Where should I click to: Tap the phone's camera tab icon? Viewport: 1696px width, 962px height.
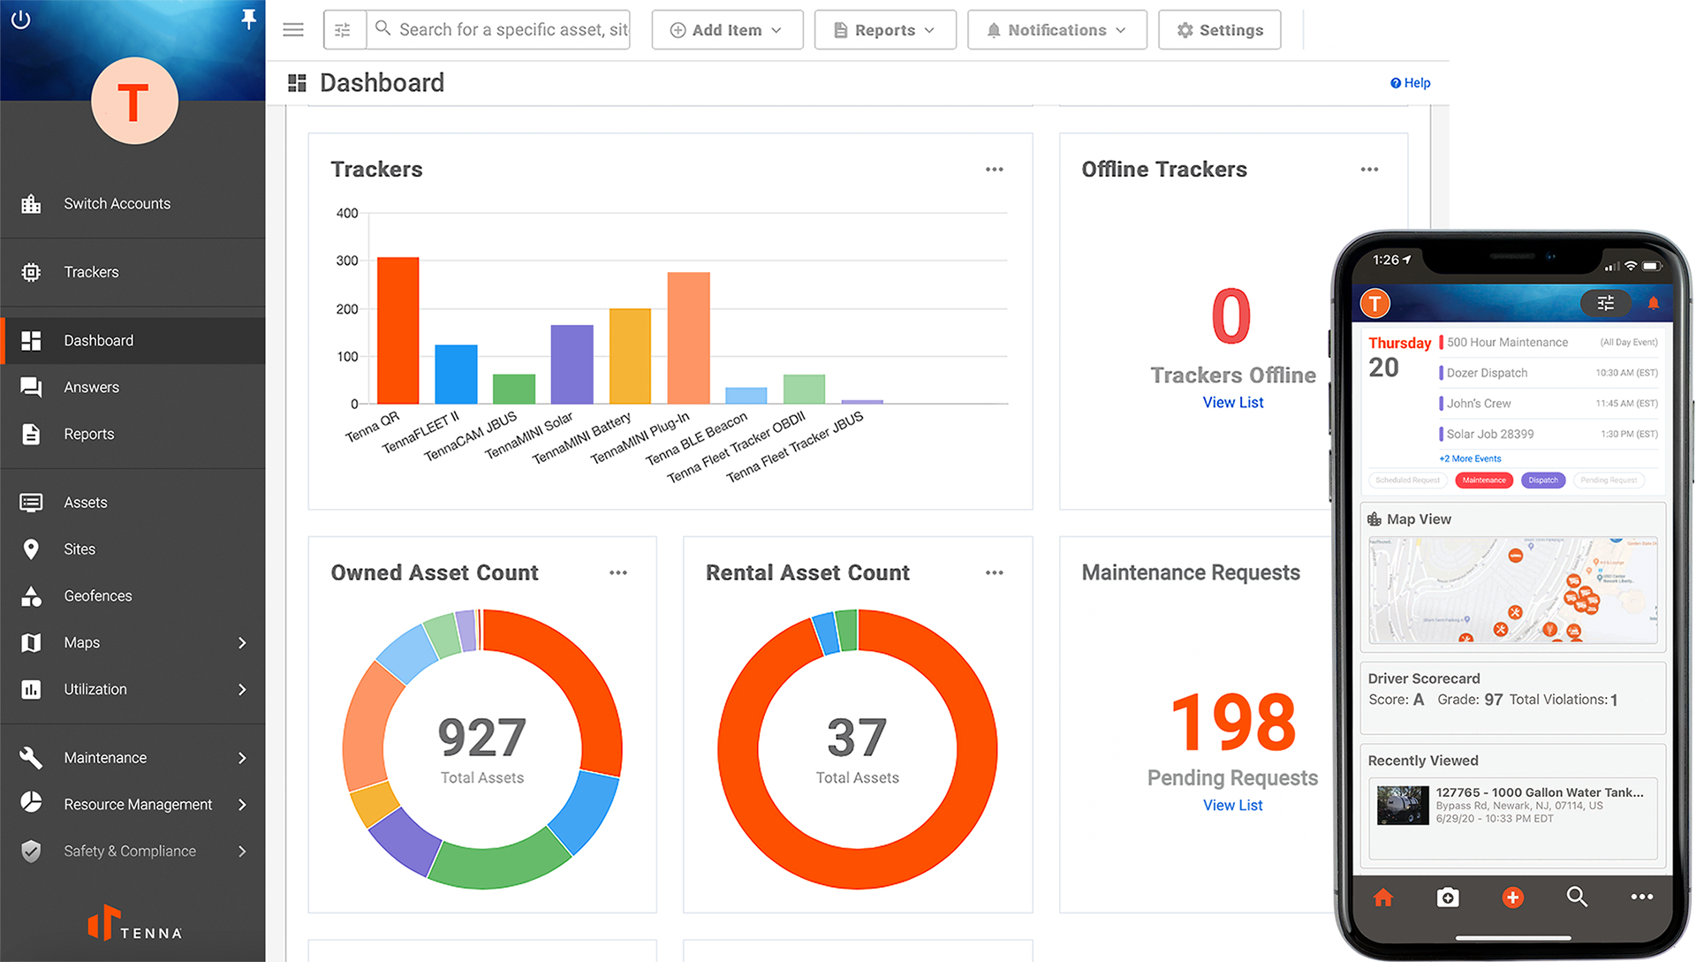1448,898
